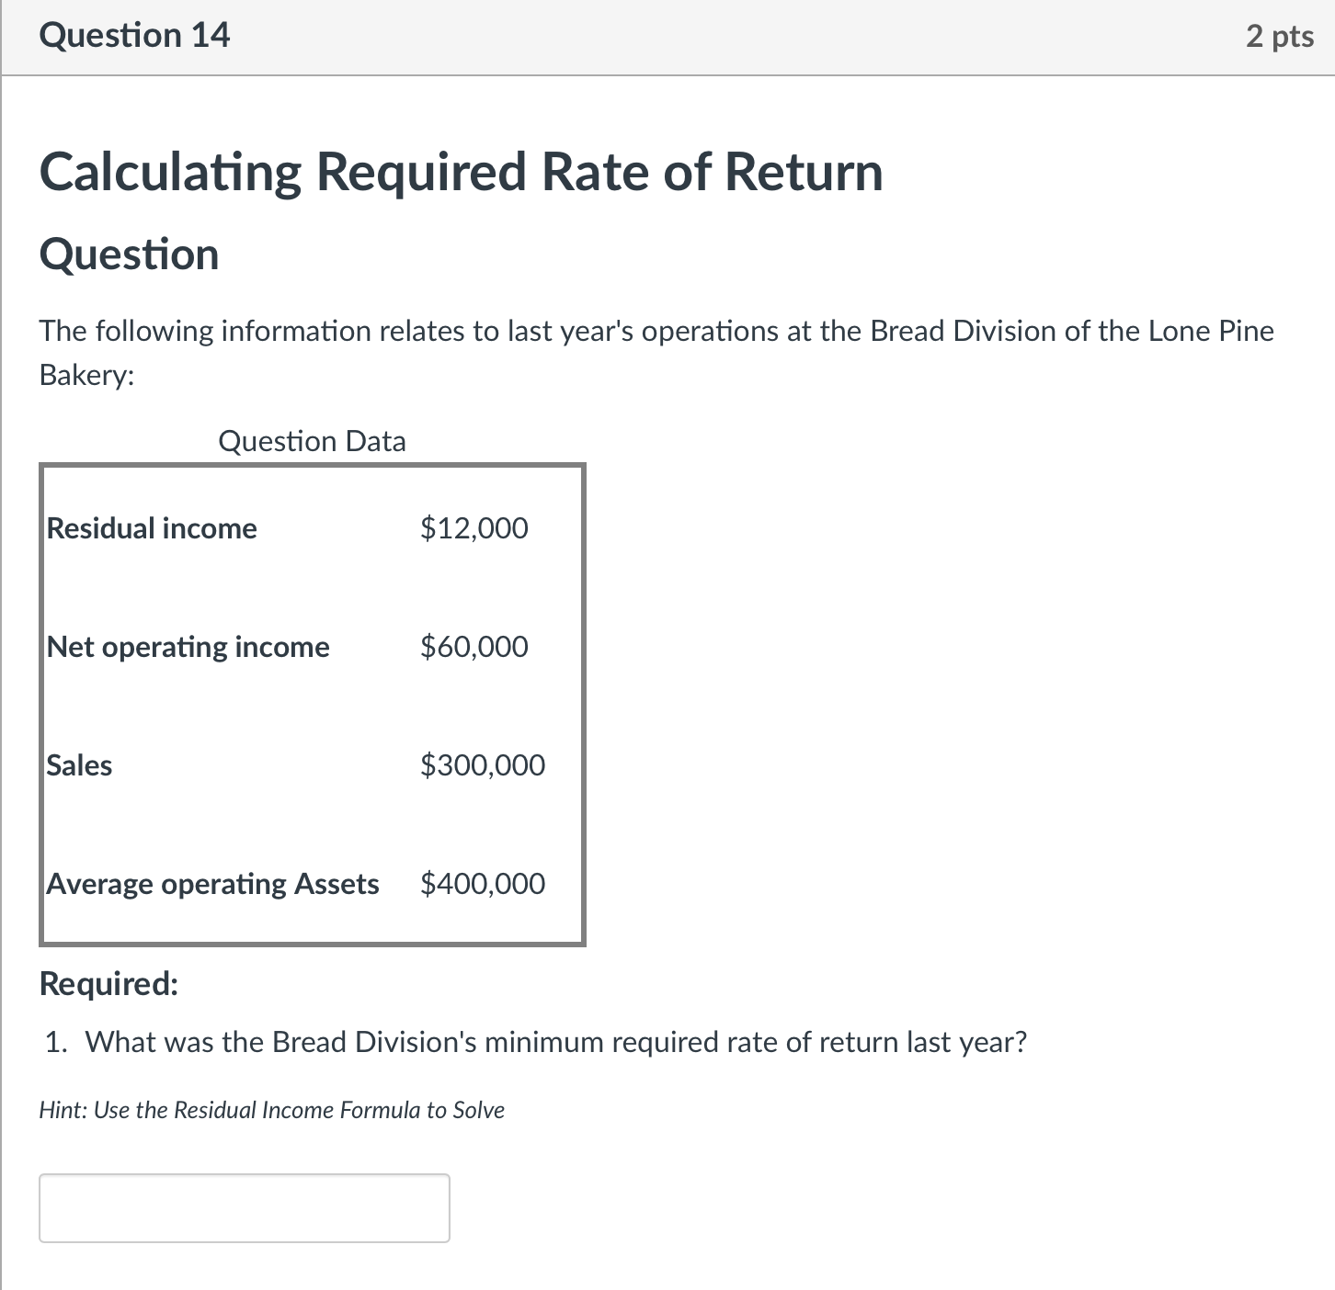The width and height of the screenshot is (1335, 1290).
Task: Click the Residual income row
Action: pyautogui.click(x=152, y=527)
